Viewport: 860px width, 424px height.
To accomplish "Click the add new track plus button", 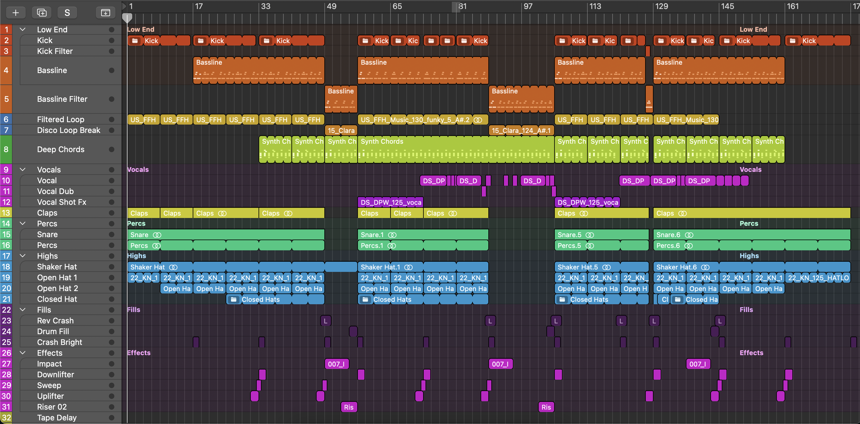I will pos(15,13).
